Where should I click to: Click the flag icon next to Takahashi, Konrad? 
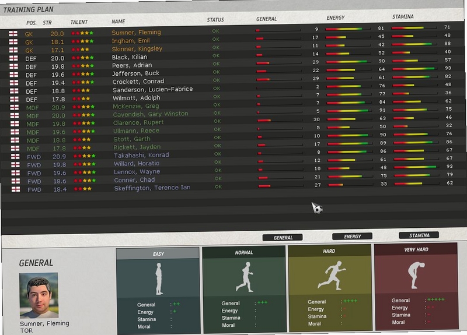15,156
